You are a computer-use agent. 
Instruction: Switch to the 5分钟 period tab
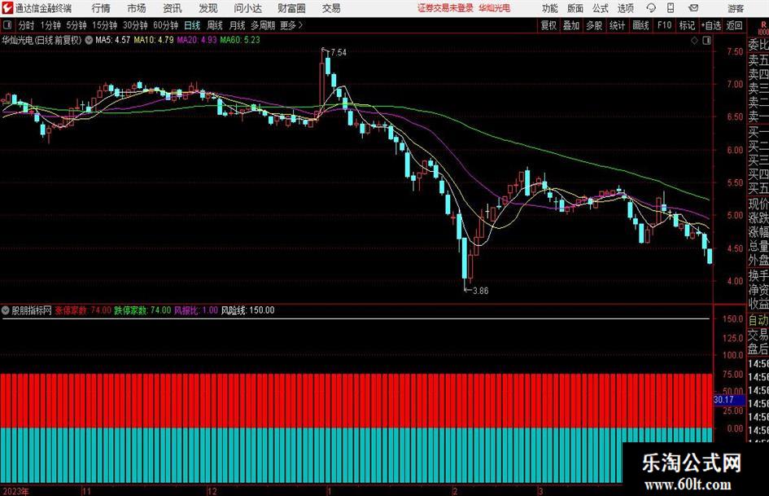76,25
